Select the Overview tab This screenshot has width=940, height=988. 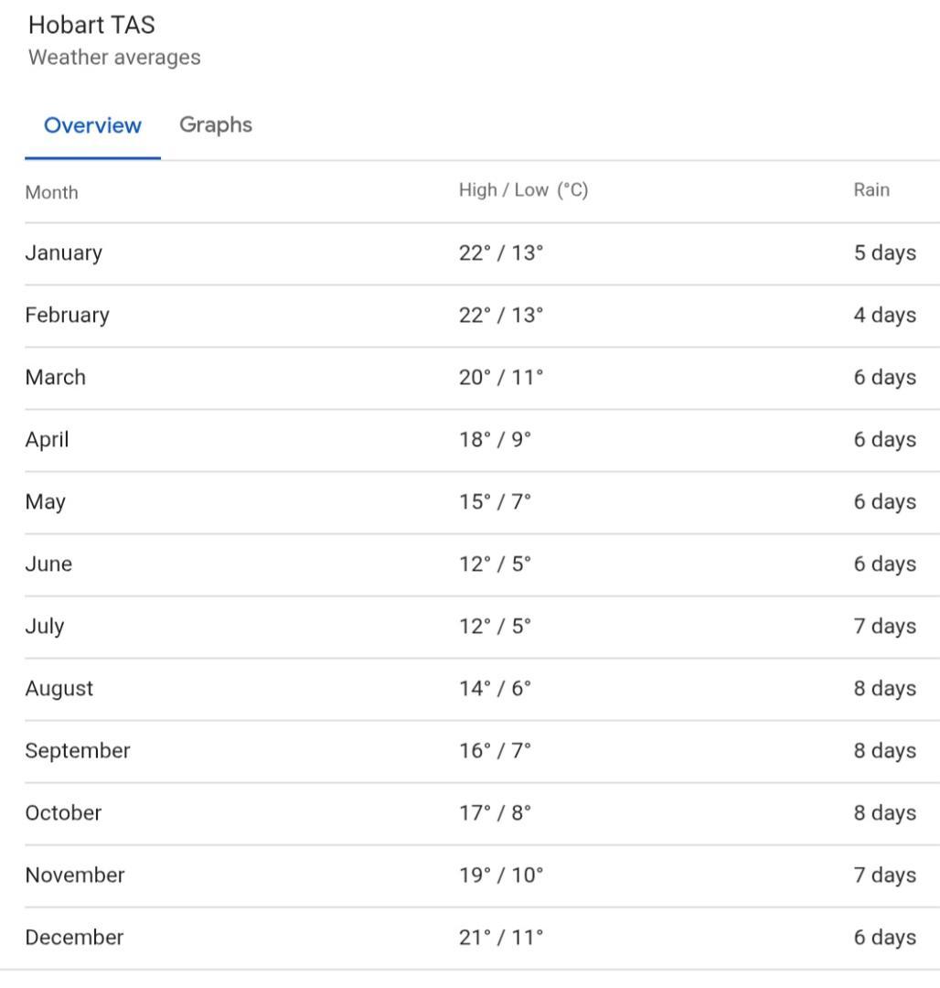point(92,125)
